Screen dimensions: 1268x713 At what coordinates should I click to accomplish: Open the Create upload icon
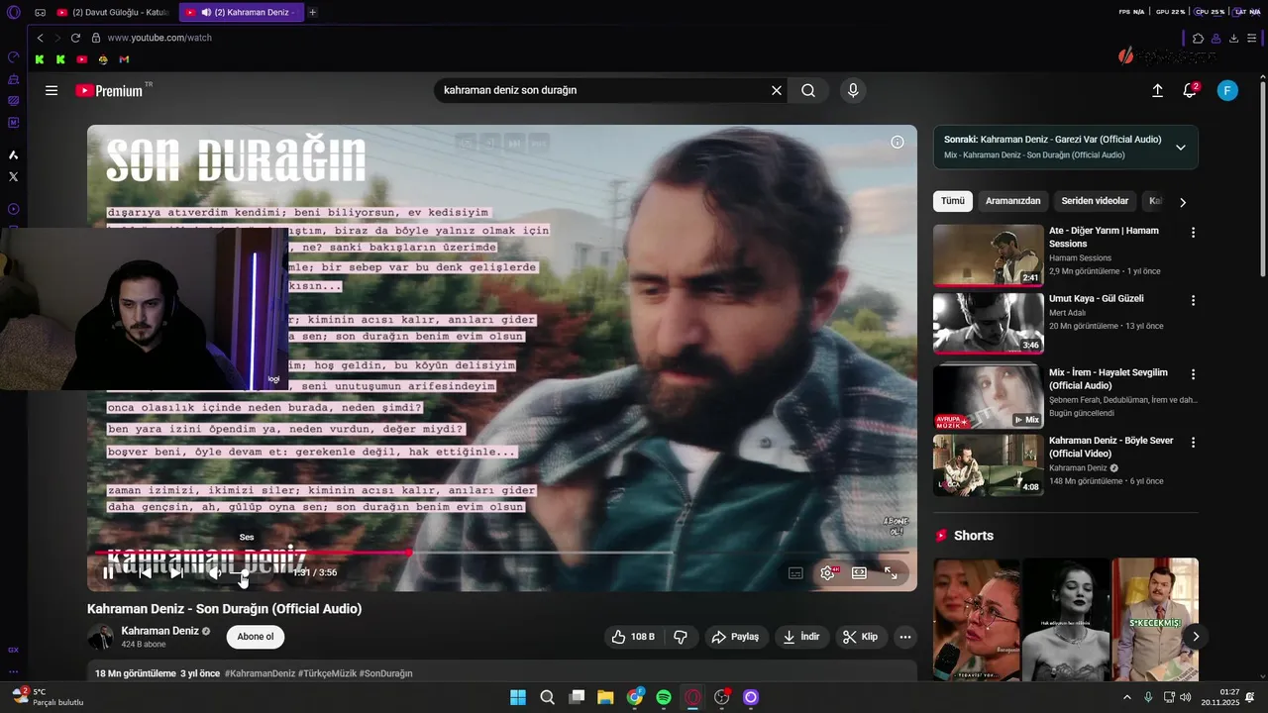1157,90
